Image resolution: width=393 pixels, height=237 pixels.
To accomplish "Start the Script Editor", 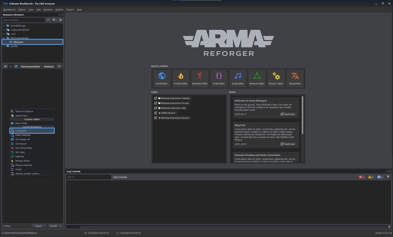I will point(219,78).
